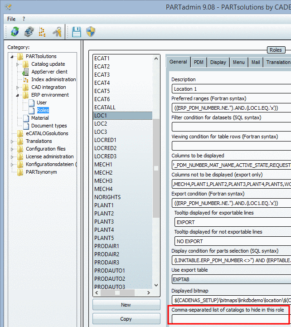Viewport: 291px width, 327px height.
Task: Switch to the PDM tab
Action: (x=199, y=62)
